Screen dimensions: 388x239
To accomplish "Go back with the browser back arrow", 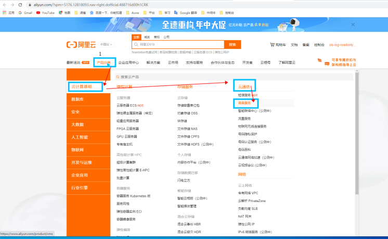I will coord(5,5).
